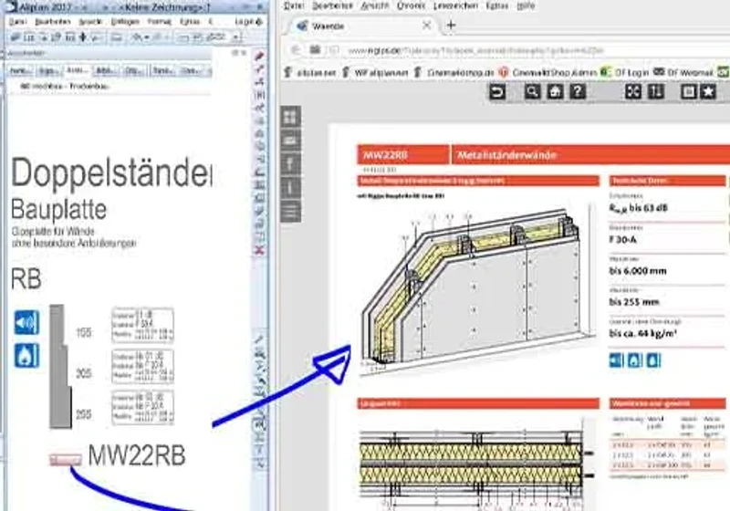Click the back arrow icon in the catalog viewer toolbar

(497, 91)
